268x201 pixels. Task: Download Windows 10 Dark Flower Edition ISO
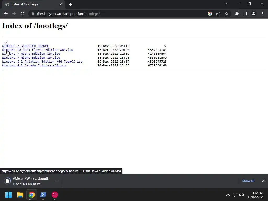(x=38, y=50)
